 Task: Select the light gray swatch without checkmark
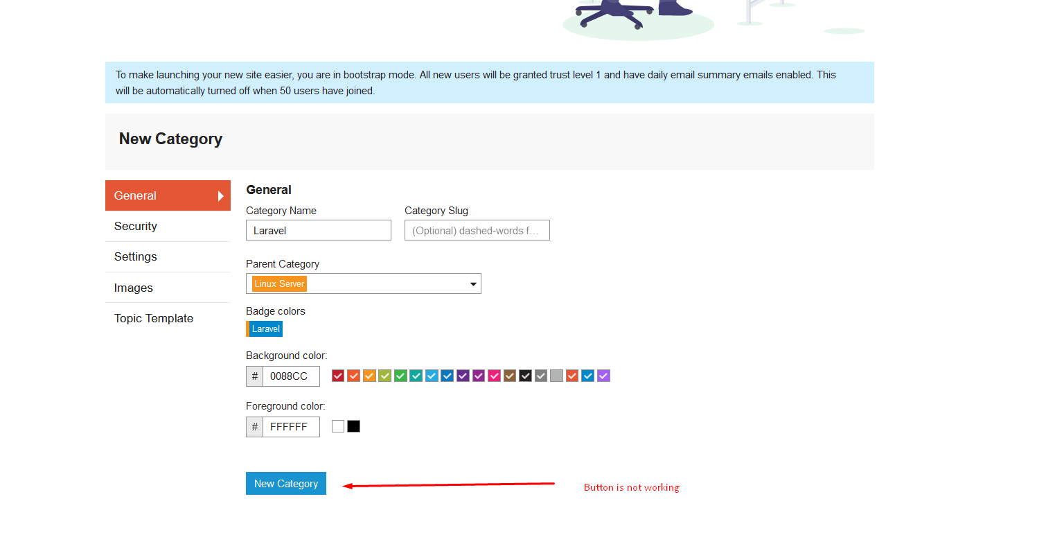pos(557,376)
